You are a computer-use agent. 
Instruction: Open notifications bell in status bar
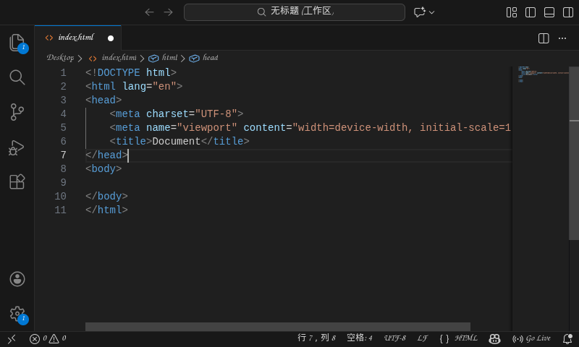click(x=567, y=338)
